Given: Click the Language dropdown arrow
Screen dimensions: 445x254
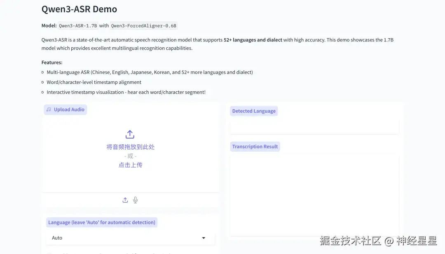Looking at the screenshot, I should (x=204, y=238).
